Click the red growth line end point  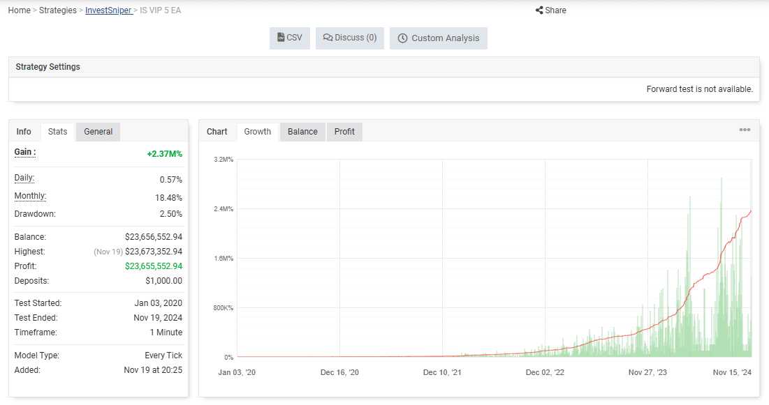click(x=751, y=211)
